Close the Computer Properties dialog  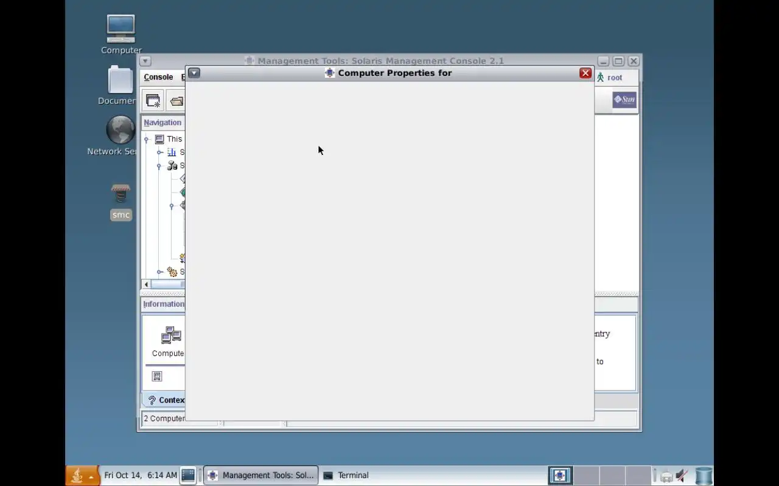tap(585, 73)
